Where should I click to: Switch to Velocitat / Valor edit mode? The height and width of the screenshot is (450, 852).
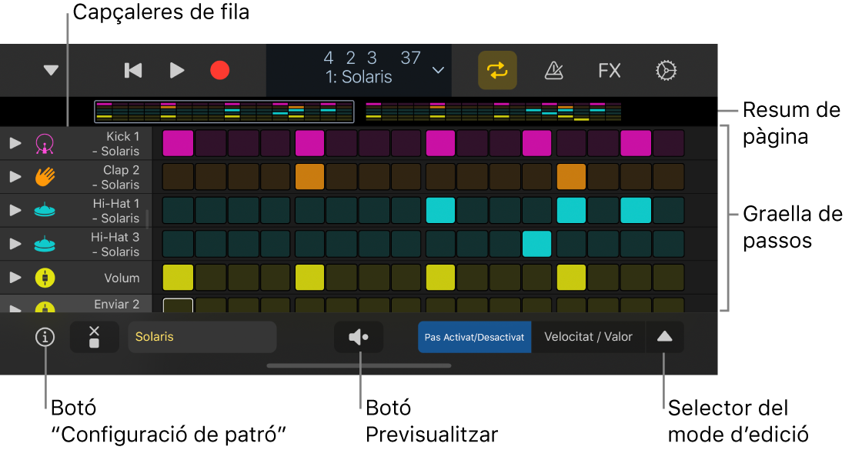coord(589,337)
